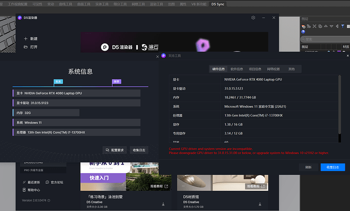Open the D5 Sync ribbon tab
Screen dimensions: 350x211
218,4
